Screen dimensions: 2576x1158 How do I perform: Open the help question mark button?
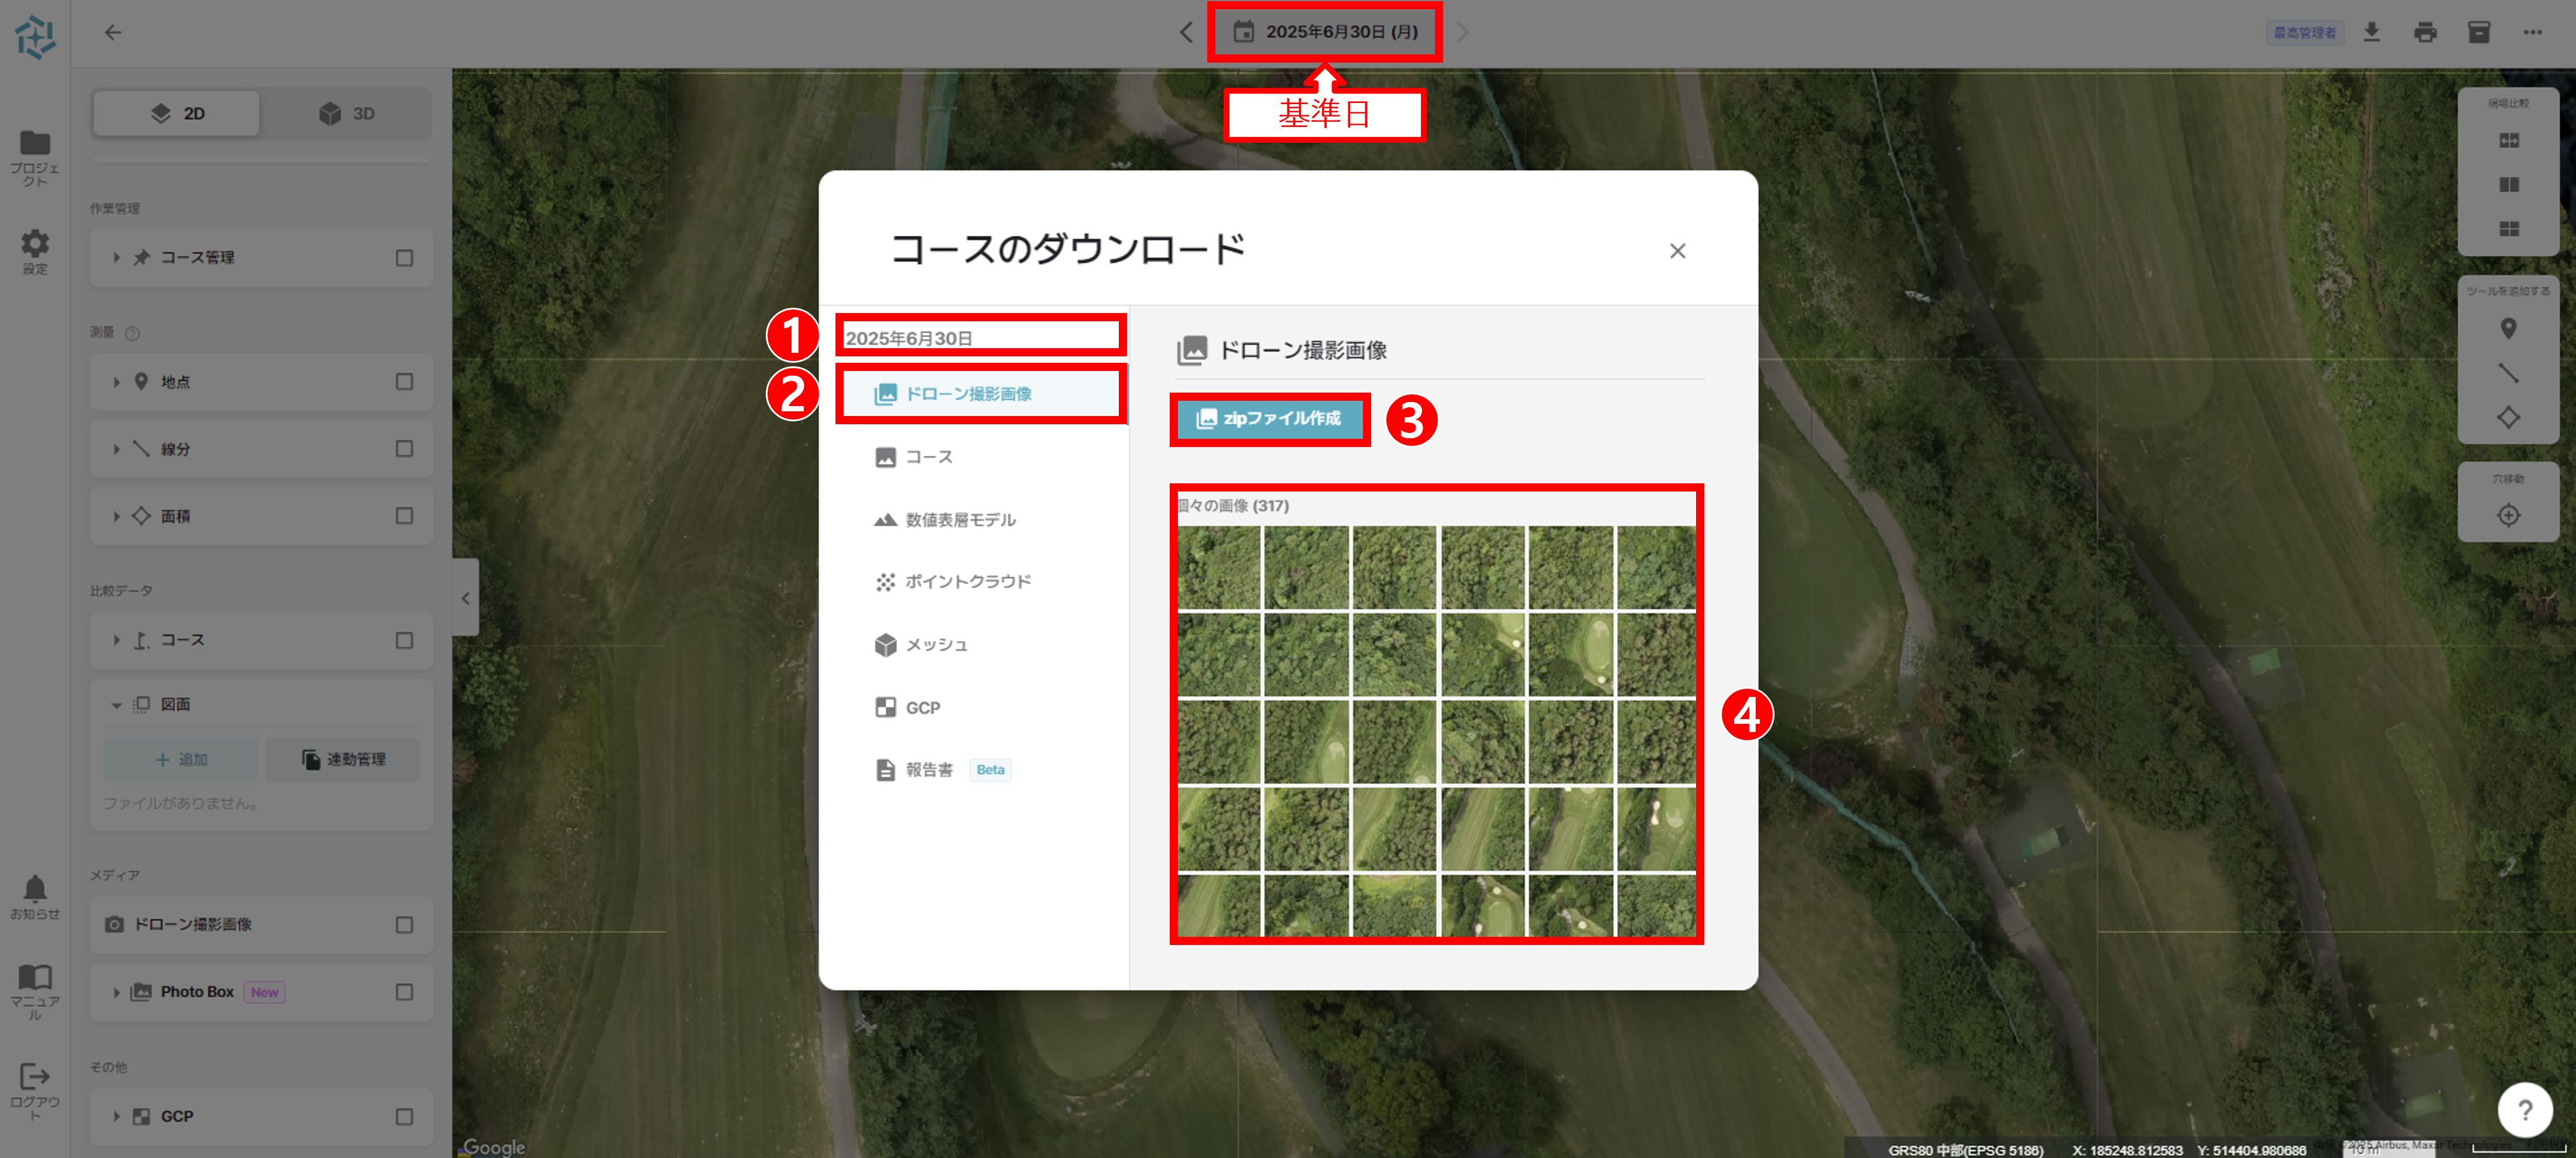tap(2524, 1110)
